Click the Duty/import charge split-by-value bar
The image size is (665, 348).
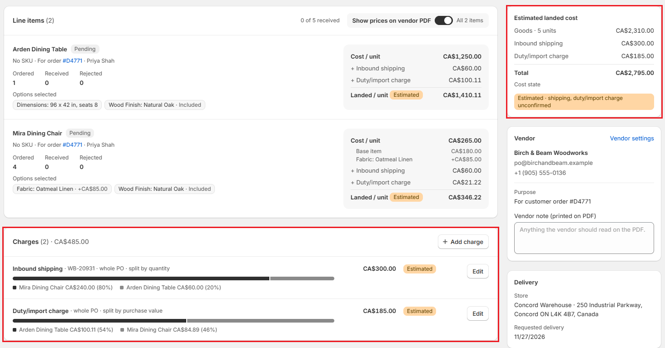click(174, 321)
